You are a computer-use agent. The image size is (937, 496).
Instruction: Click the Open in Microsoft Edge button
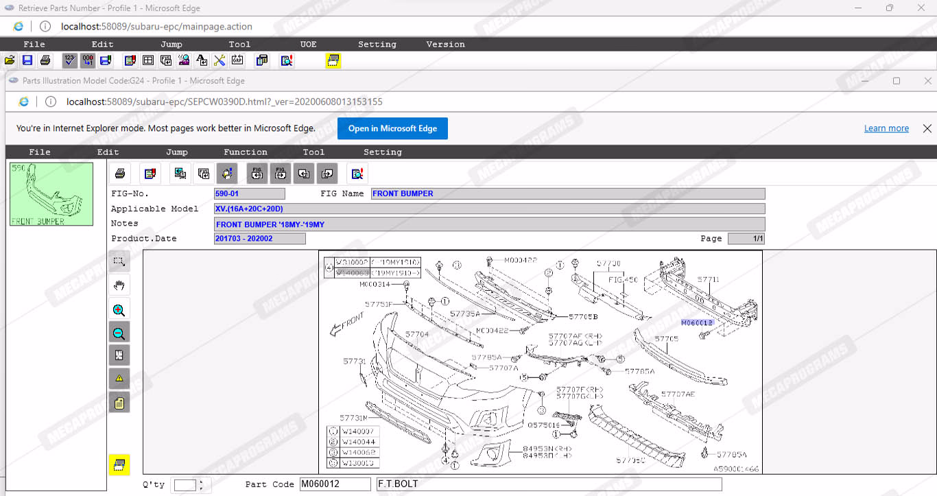(392, 128)
